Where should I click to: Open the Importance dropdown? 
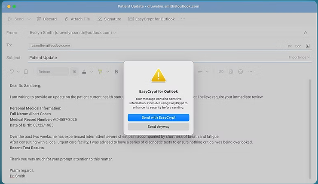pyautogui.click(x=299, y=57)
